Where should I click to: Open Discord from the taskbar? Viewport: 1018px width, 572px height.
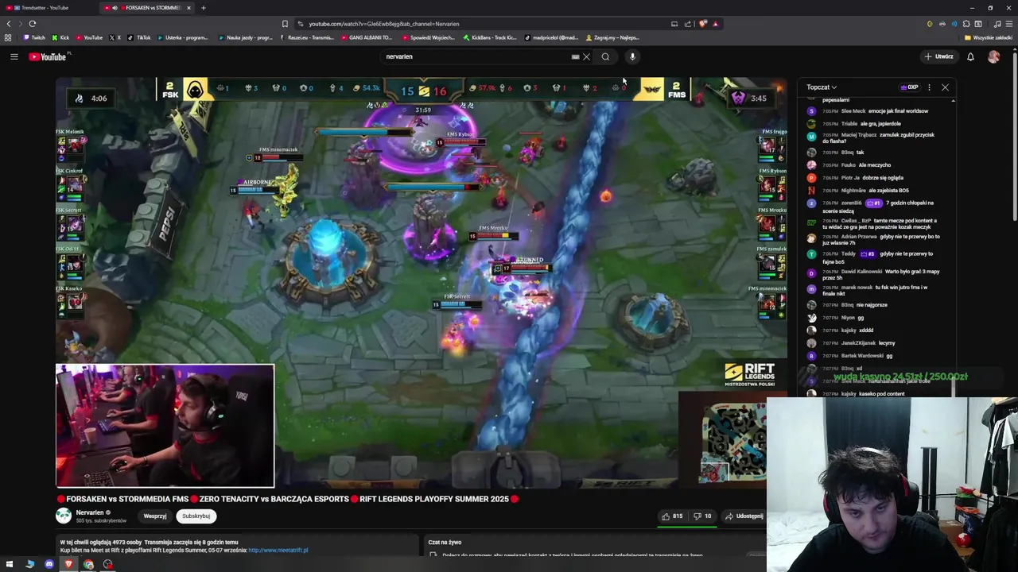tap(49, 564)
